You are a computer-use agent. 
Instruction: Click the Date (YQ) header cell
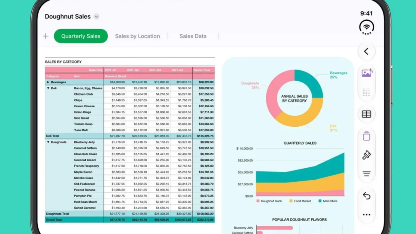click(x=95, y=70)
